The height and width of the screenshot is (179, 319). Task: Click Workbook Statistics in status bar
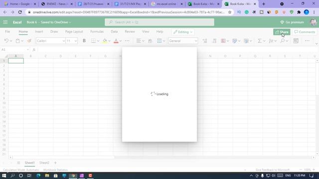tap(55, 170)
